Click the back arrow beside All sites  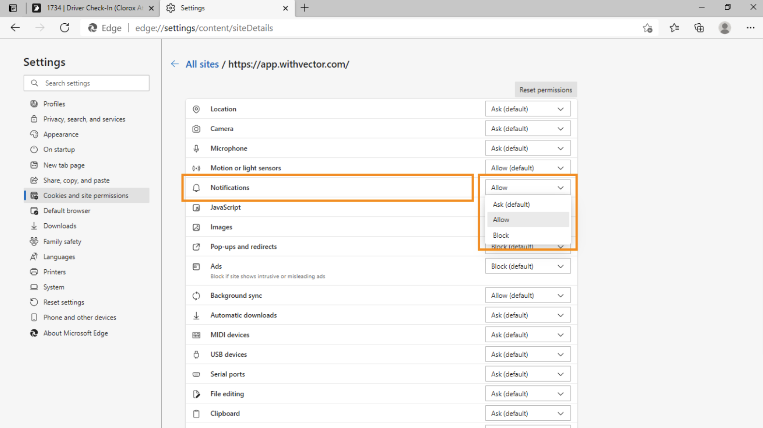[x=175, y=64]
